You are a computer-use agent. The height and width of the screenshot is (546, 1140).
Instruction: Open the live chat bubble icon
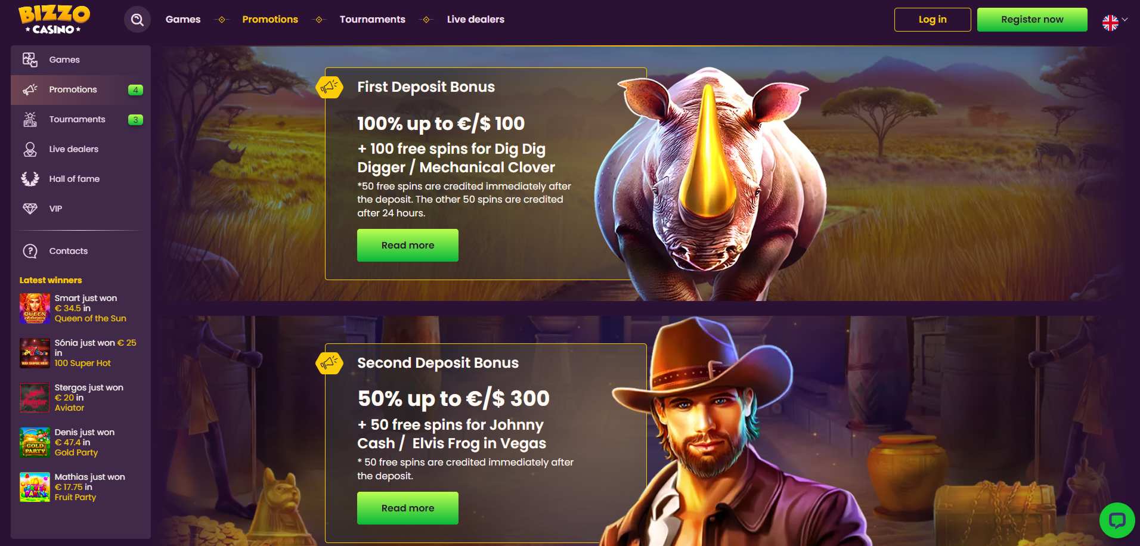tap(1117, 520)
